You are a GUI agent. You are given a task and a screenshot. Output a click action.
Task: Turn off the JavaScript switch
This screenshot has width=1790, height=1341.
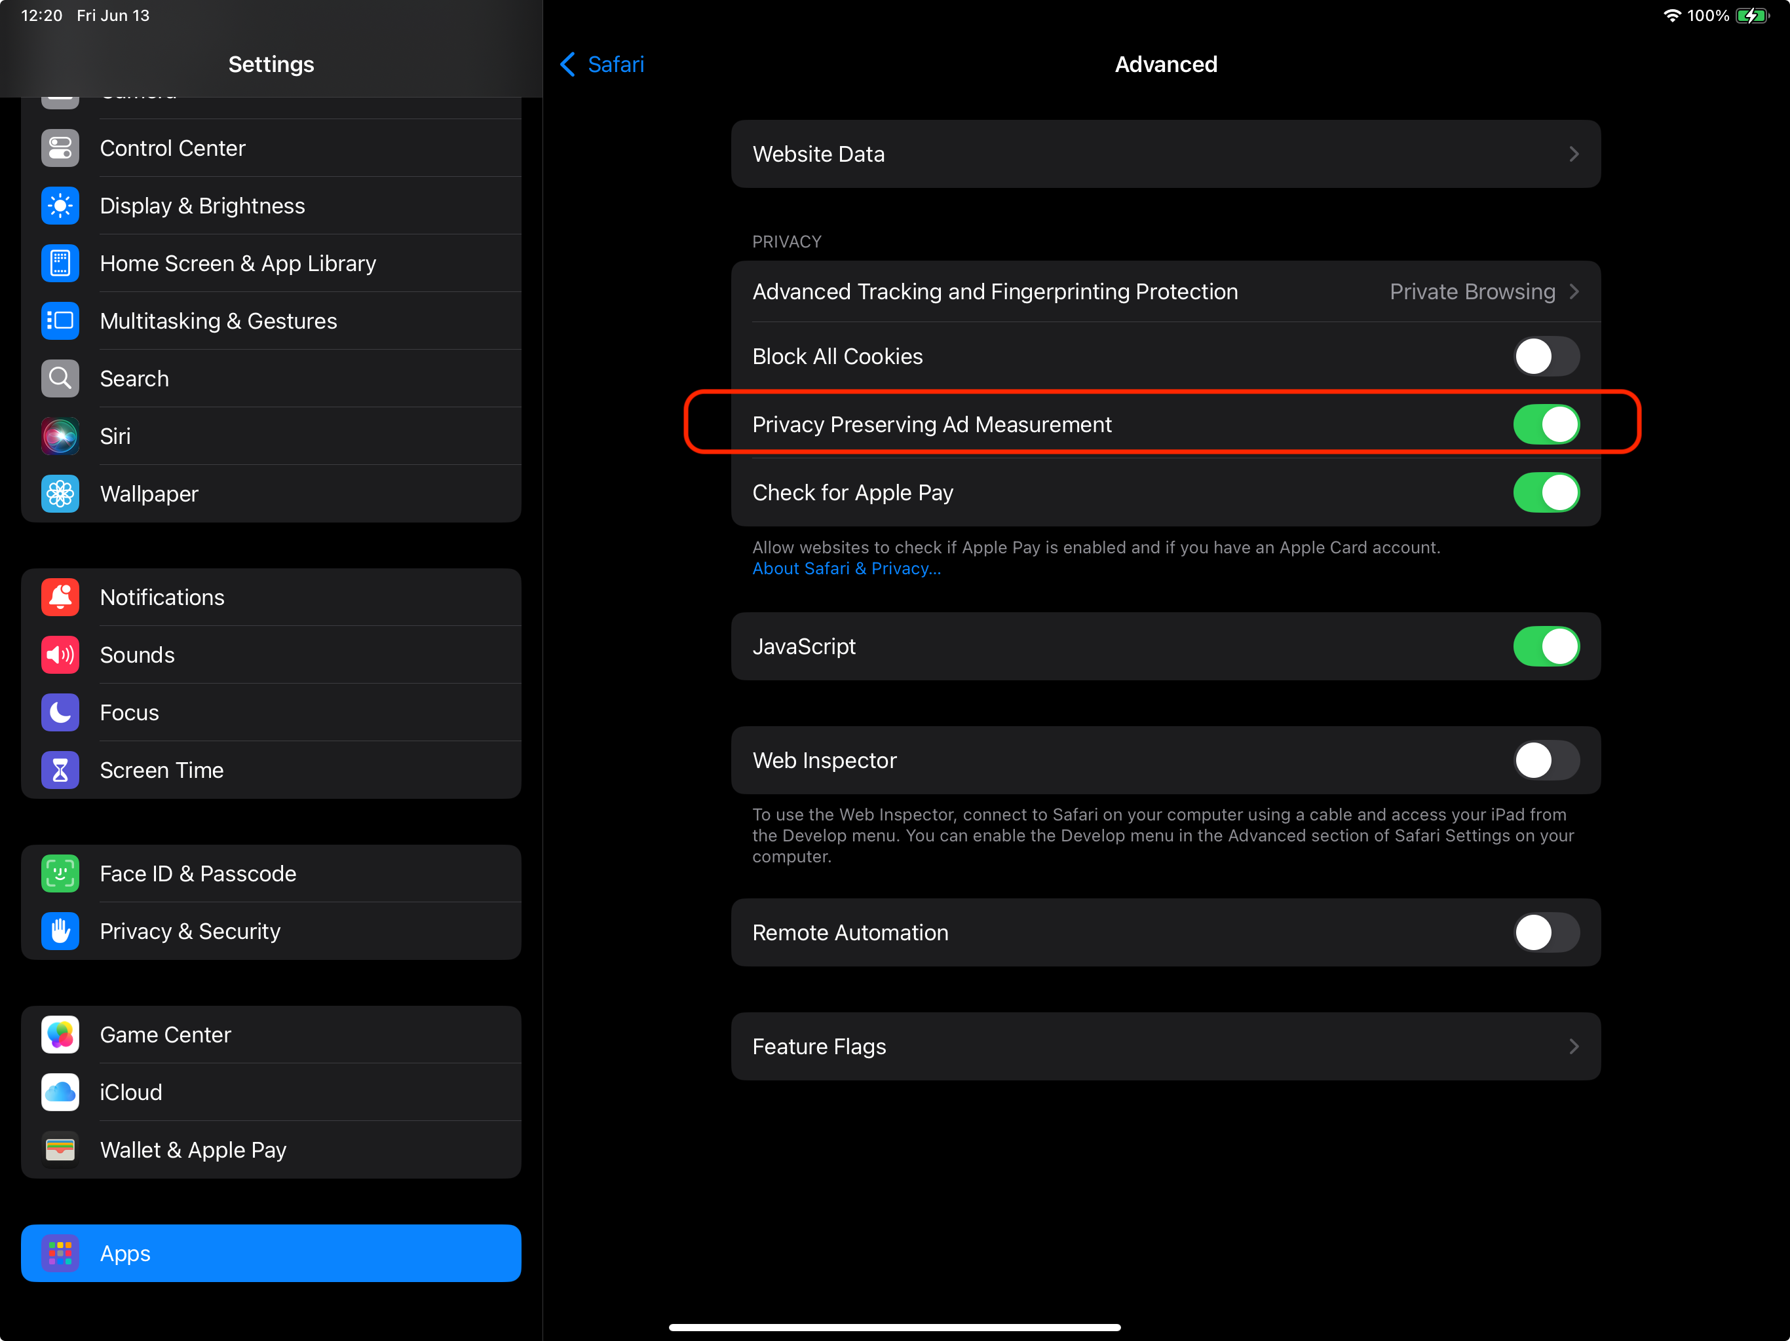[x=1546, y=646]
